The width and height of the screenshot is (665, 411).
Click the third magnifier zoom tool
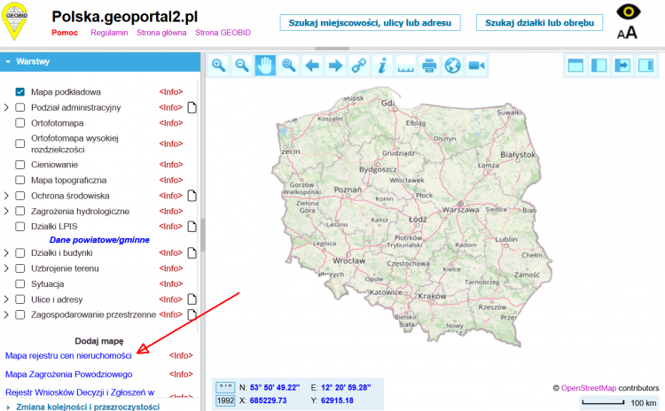click(x=289, y=66)
